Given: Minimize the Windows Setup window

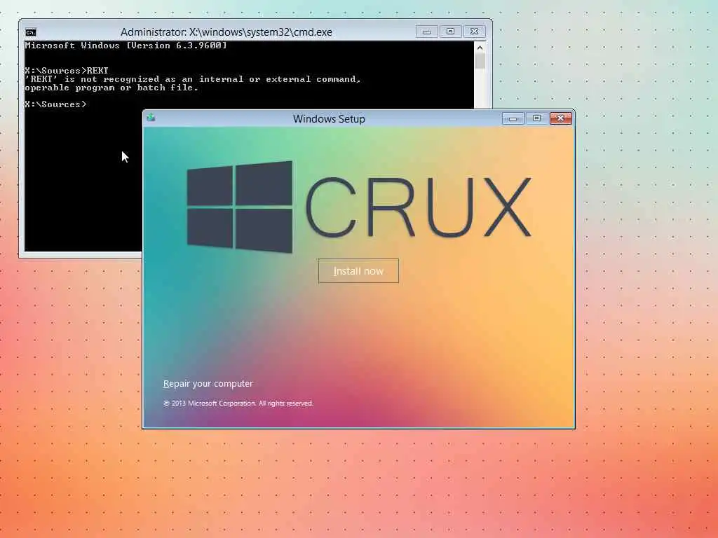Looking at the screenshot, I should click(x=513, y=118).
